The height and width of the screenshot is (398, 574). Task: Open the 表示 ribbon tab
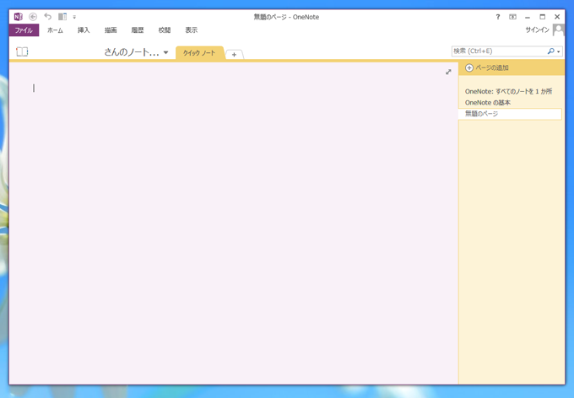[x=191, y=30]
